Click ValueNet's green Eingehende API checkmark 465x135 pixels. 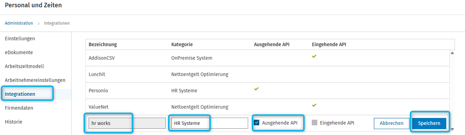(314, 105)
